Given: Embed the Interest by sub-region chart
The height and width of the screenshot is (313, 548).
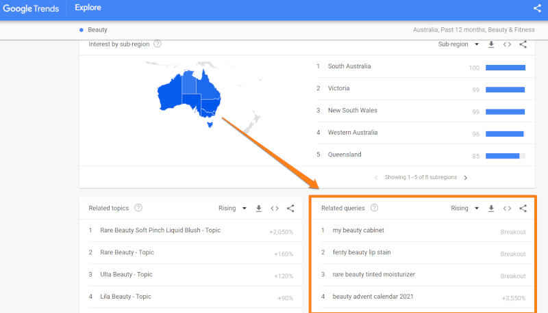Looking at the screenshot, I should (x=507, y=44).
